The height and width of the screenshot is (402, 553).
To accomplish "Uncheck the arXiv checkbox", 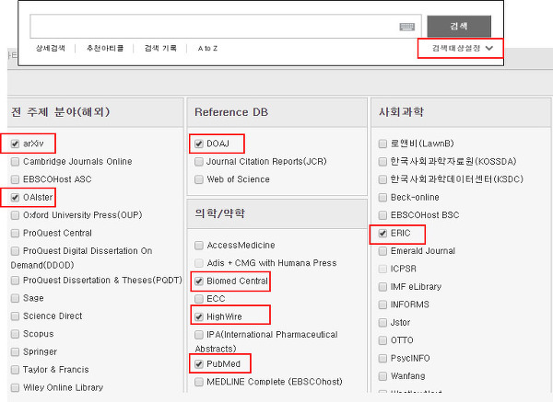I will click(x=15, y=144).
